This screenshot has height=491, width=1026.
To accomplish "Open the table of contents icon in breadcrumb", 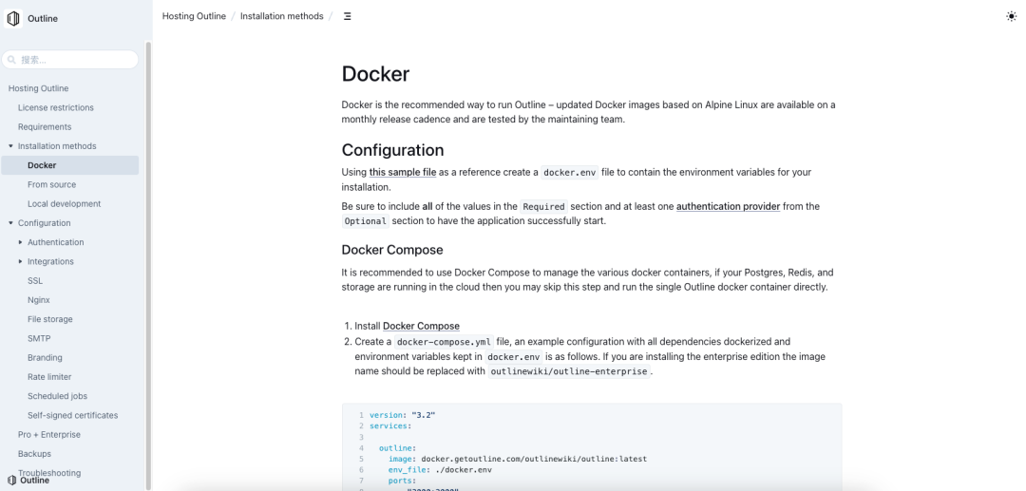I will (347, 16).
